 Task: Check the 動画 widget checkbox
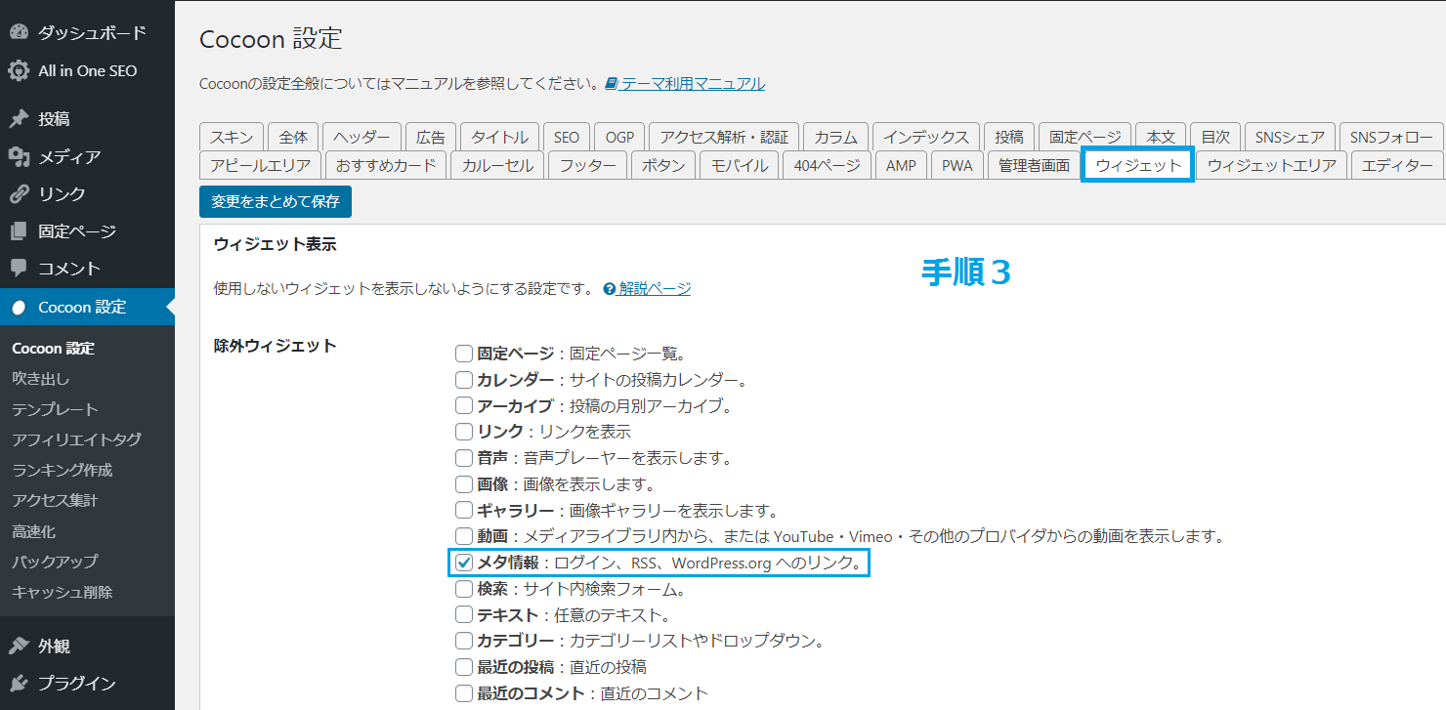464,536
